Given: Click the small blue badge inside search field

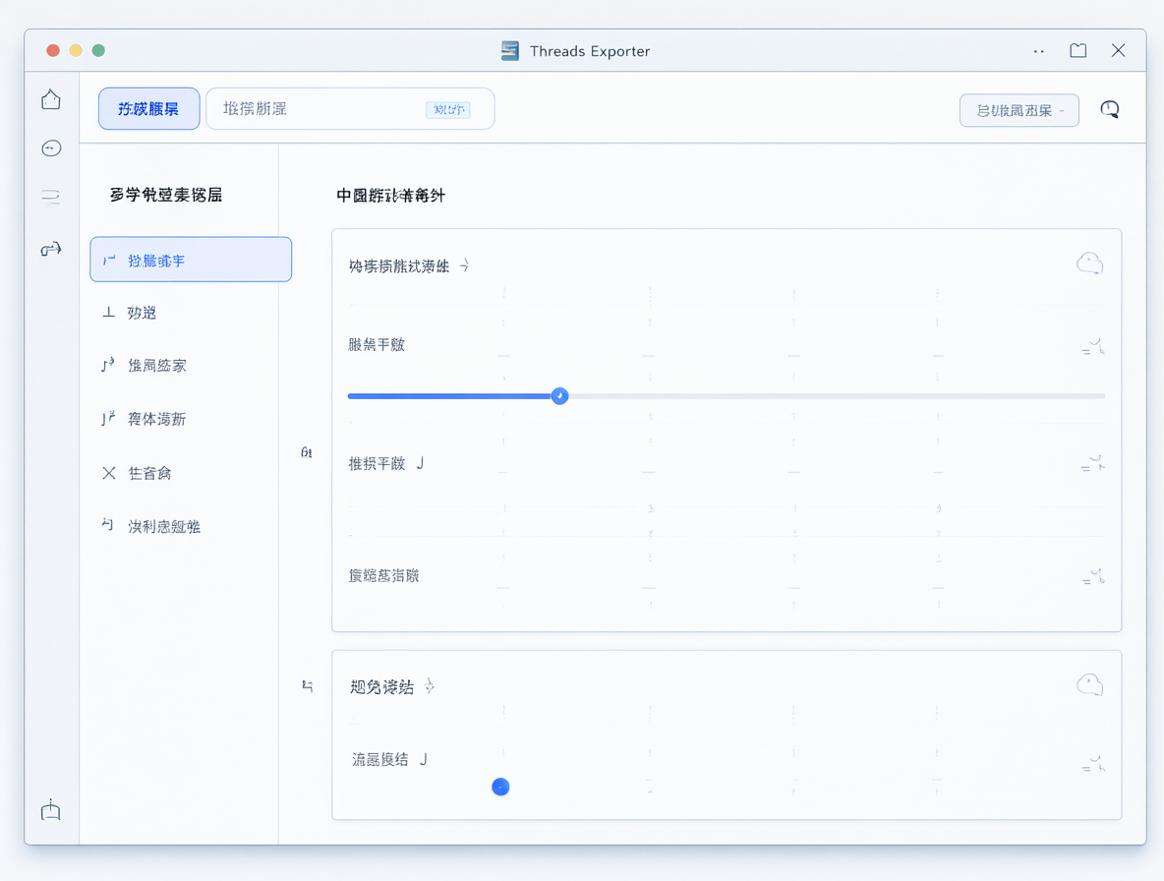Looking at the screenshot, I should pyautogui.click(x=448, y=110).
